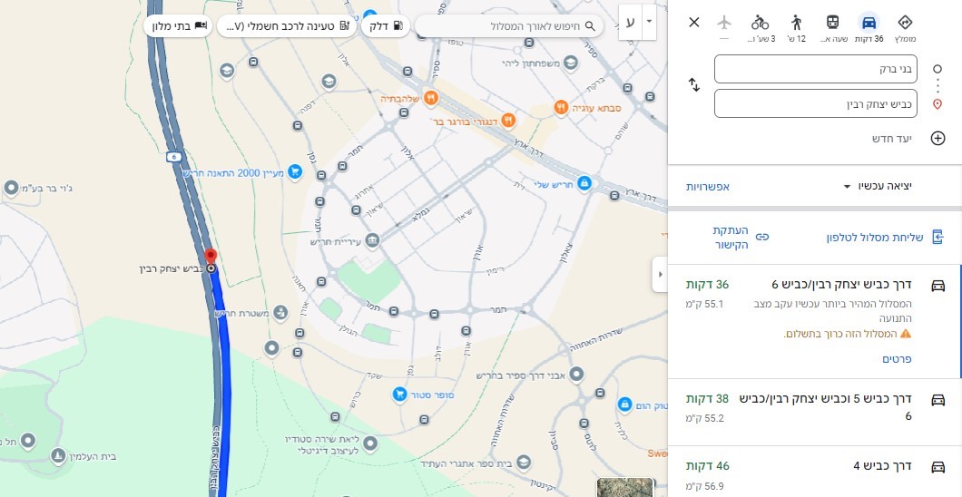This screenshot has width=962, height=497.
Task: Open the יציאה עכשיו departure time dropdown
Action: pyautogui.click(x=877, y=186)
